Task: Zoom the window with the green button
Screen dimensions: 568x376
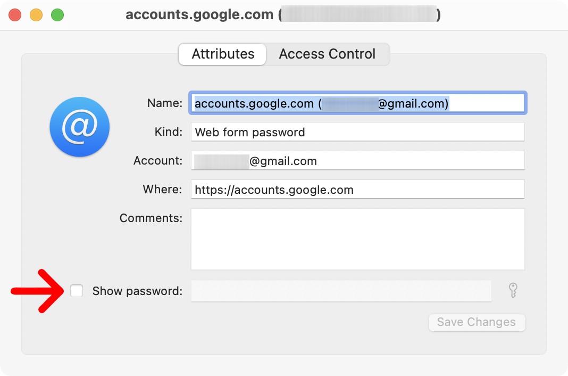Action: (57, 15)
